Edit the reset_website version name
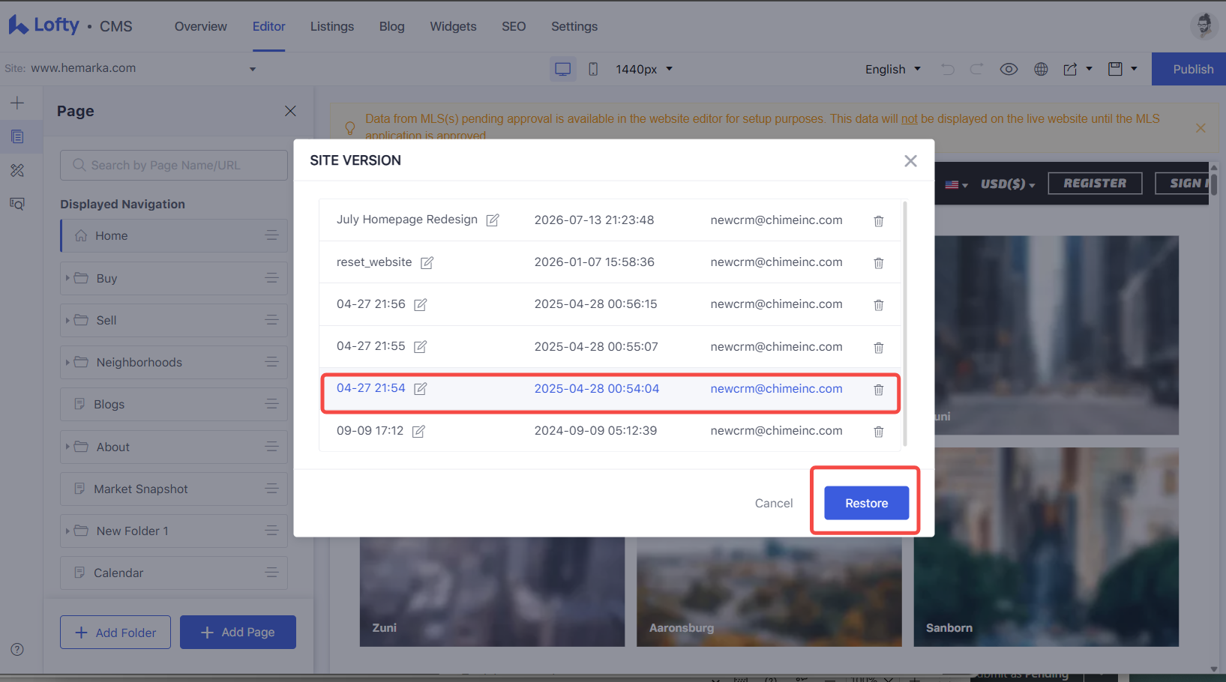 427,262
